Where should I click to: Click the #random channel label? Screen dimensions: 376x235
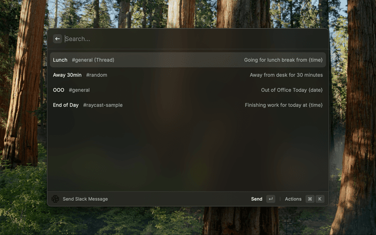96,75
